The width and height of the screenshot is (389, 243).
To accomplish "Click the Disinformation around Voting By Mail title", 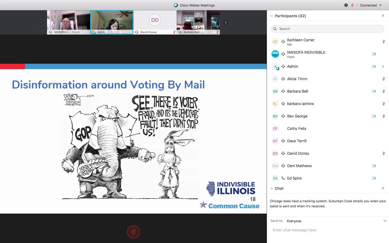I will (108, 85).
